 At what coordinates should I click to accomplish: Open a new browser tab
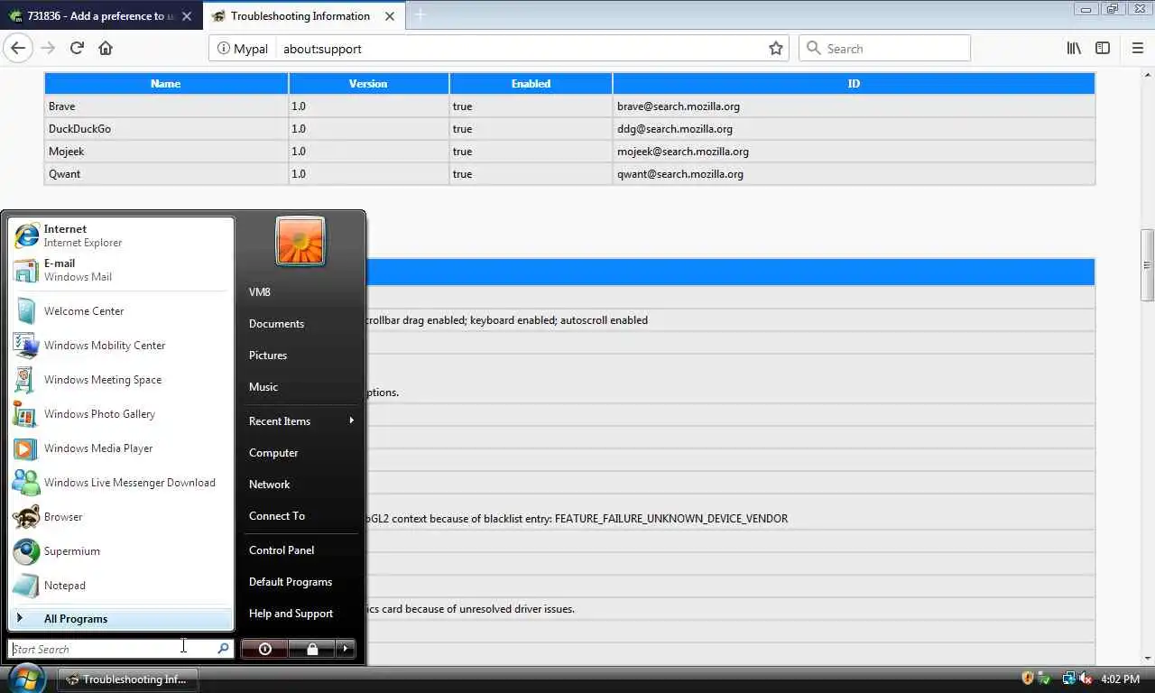coord(420,15)
